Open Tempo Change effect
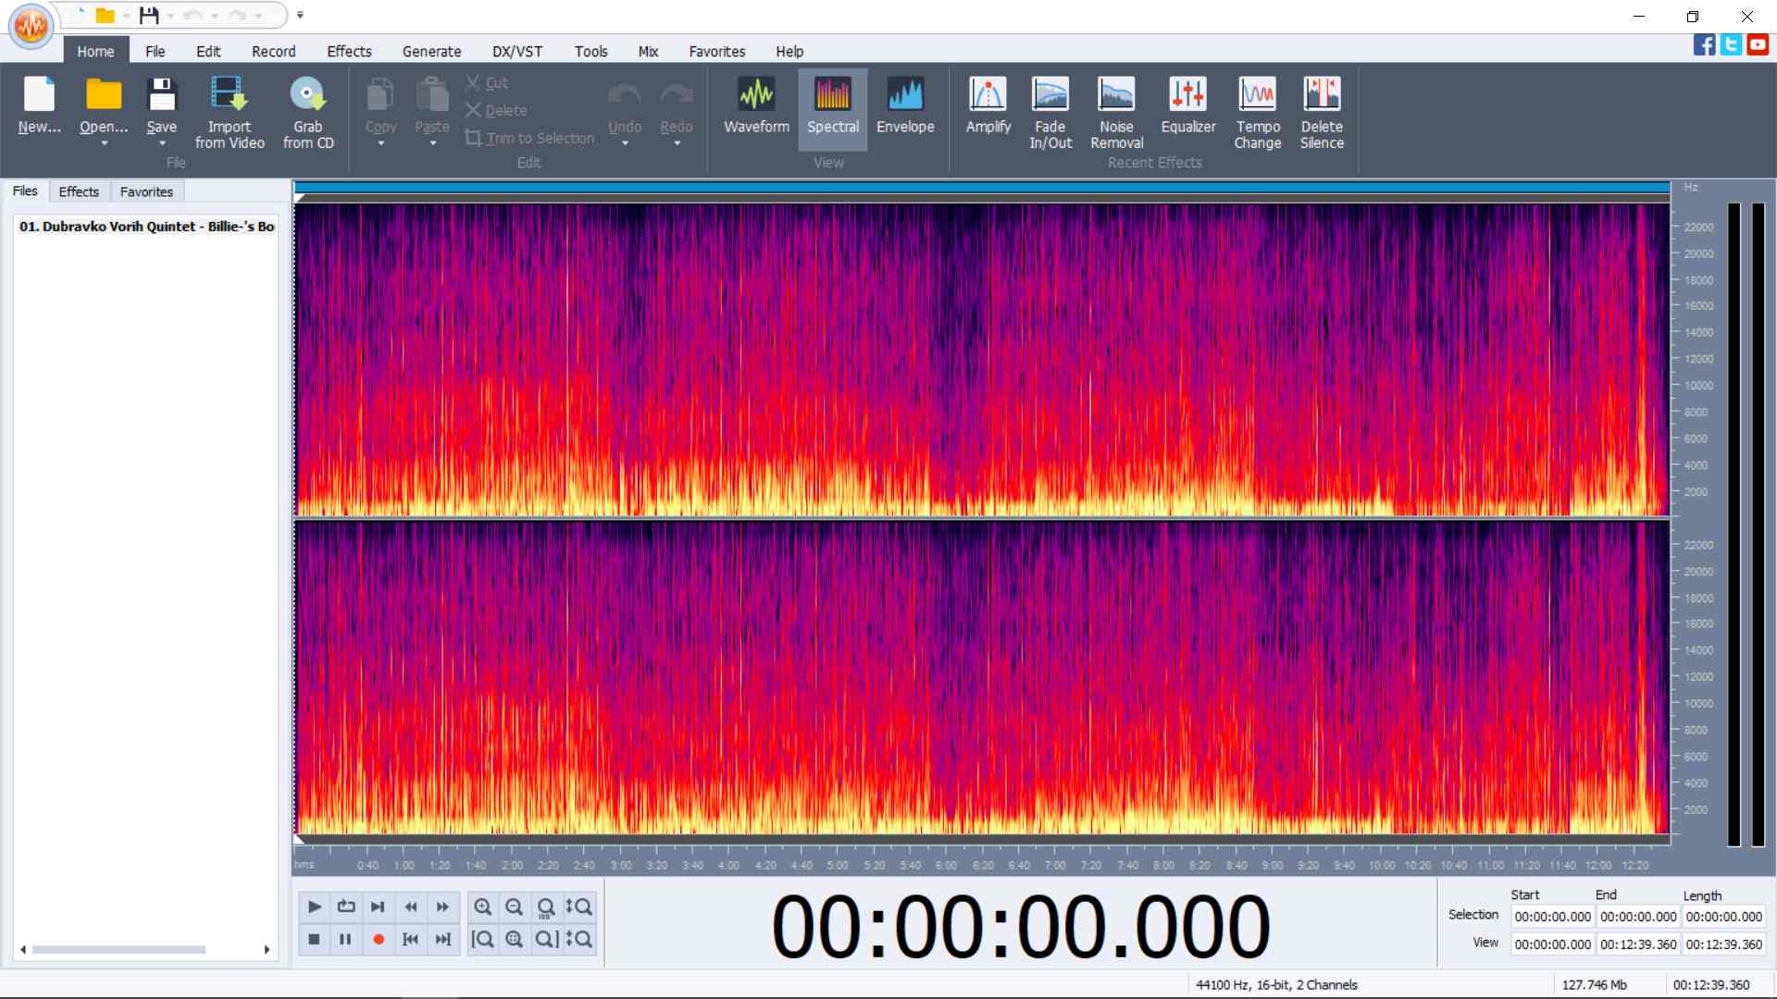 coord(1257,112)
